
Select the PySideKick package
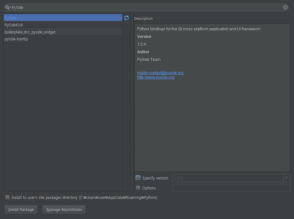tap(63, 25)
